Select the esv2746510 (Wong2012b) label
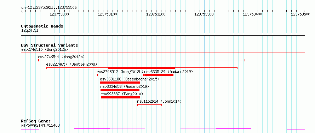Image resolution: width=315 pixels, height=133 pixels. pos(45,49)
